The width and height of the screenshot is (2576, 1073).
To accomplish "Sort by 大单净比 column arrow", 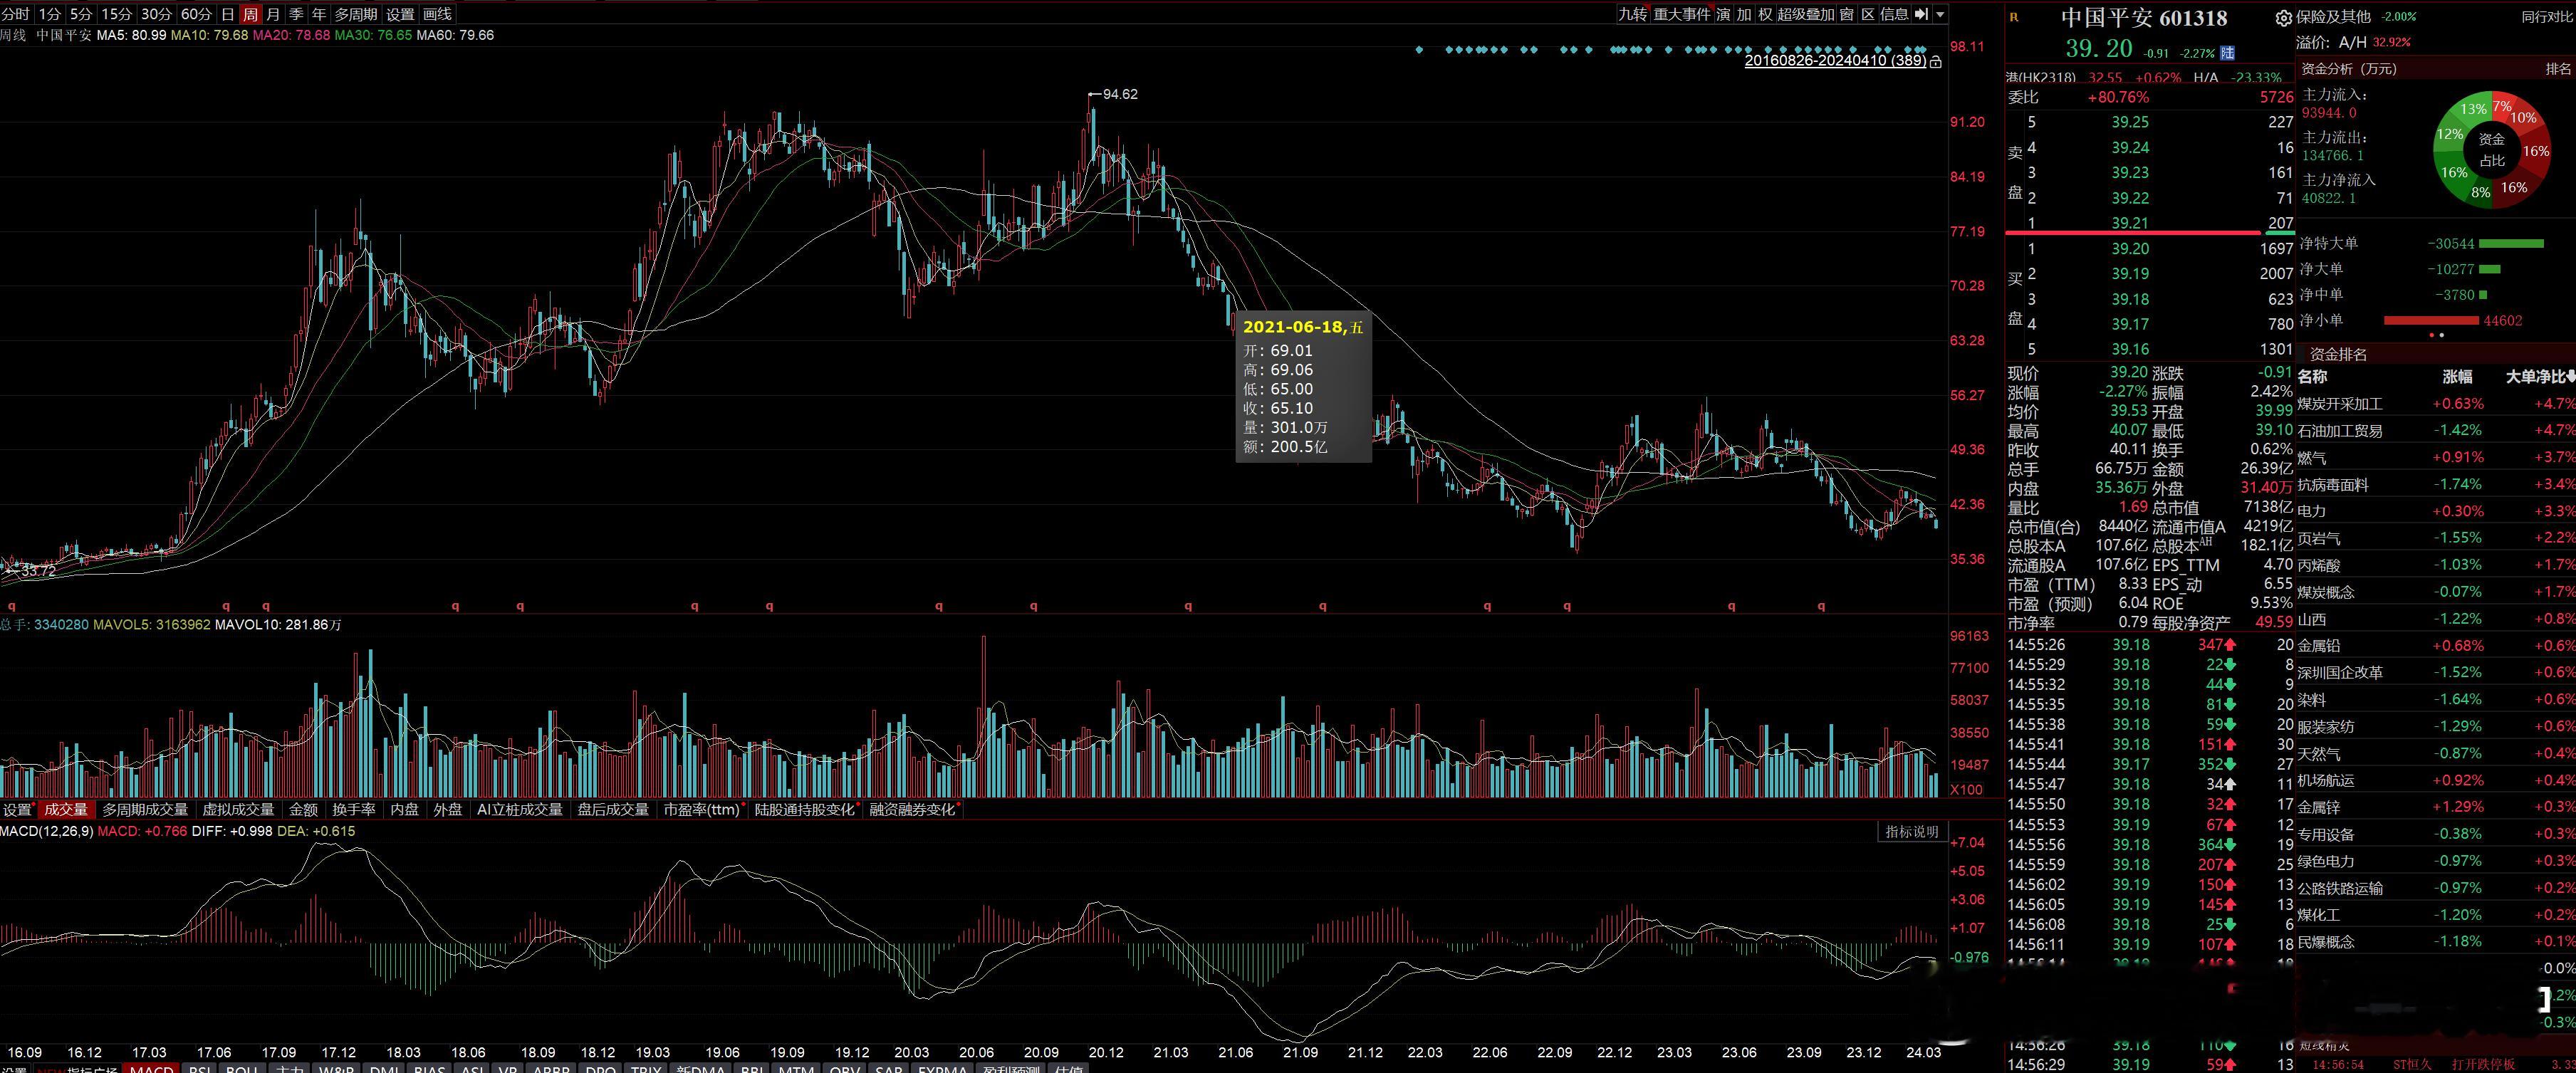I will 2571,377.
